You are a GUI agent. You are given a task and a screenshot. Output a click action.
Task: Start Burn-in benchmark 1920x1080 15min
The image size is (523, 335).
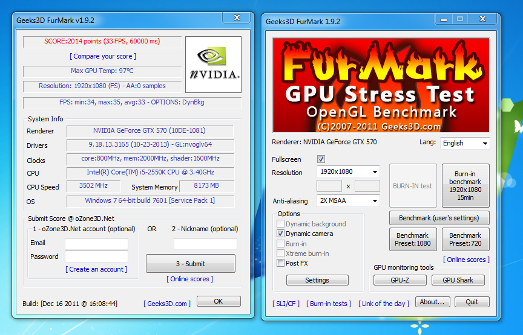pos(465,186)
